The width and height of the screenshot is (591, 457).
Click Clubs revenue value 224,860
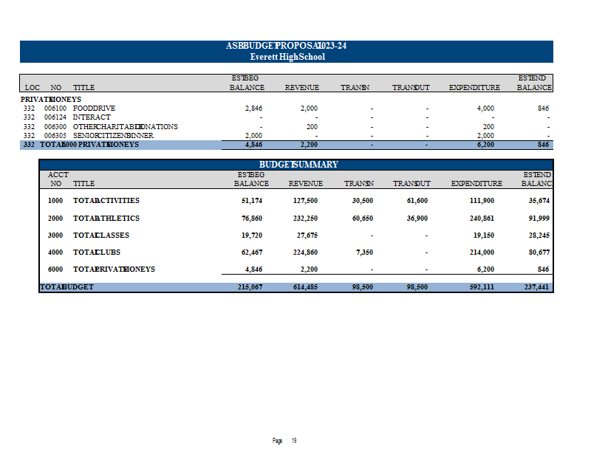click(x=305, y=252)
